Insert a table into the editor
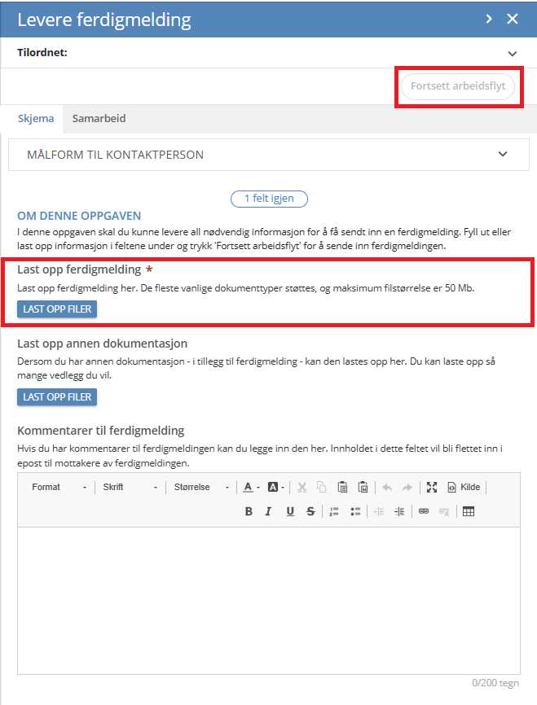Viewport: 537px width, 705px height. 469,511
